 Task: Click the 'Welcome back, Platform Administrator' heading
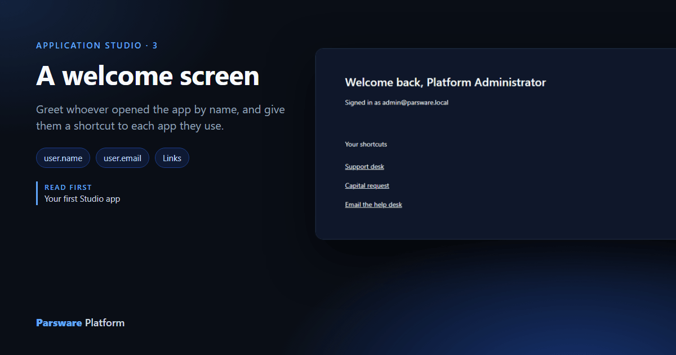(x=445, y=82)
